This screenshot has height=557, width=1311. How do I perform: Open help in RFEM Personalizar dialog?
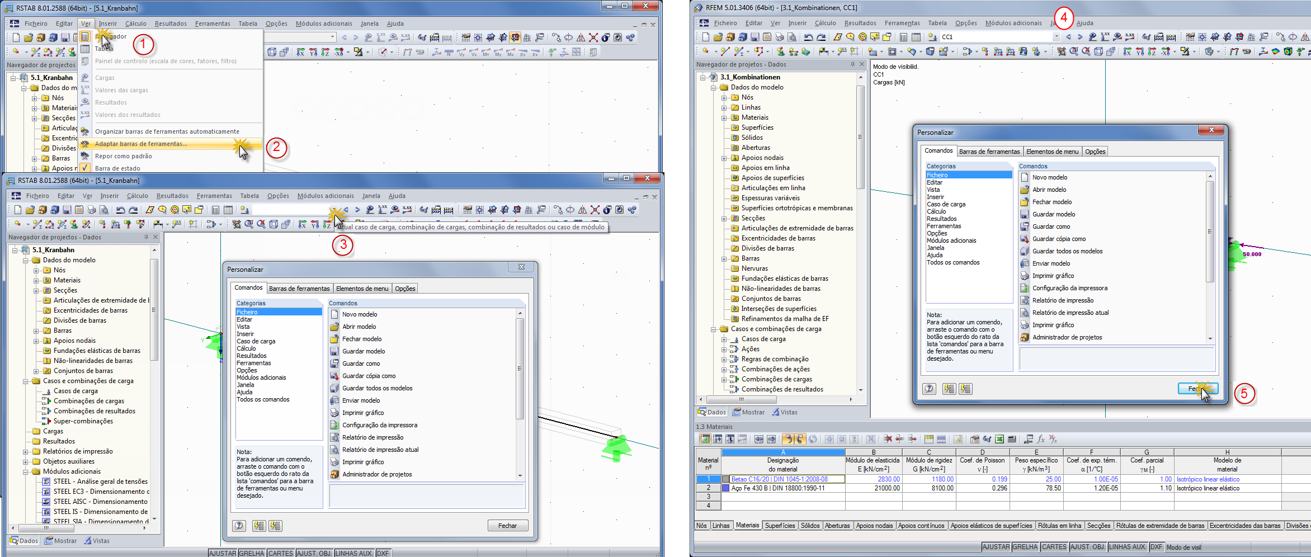(x=929, y=389)
